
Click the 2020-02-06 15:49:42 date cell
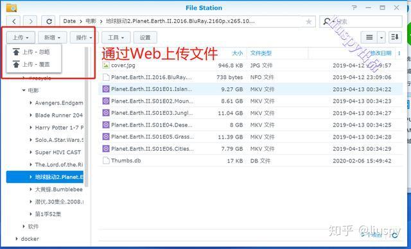362,161
